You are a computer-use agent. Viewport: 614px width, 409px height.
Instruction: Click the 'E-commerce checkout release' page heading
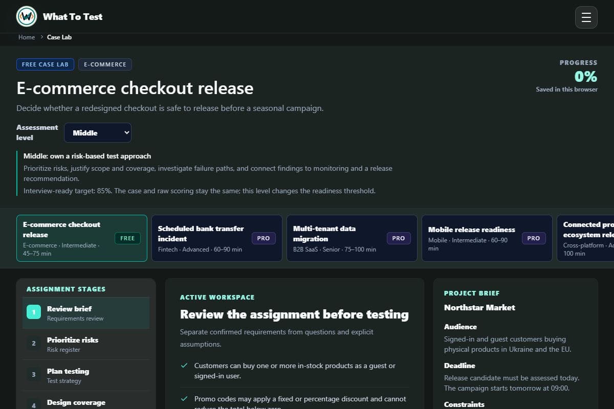click(135, 88)
